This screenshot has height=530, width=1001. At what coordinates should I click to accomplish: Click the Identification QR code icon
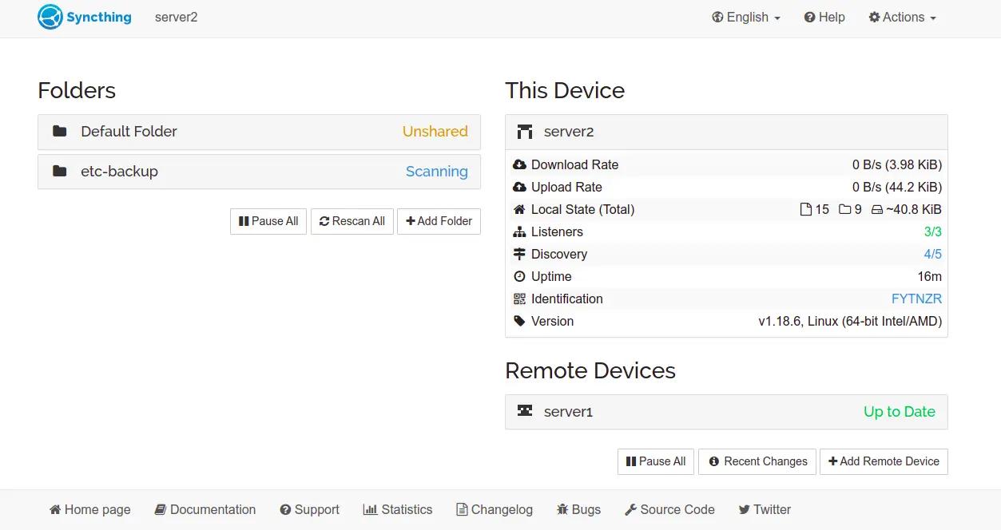(519, 299)
